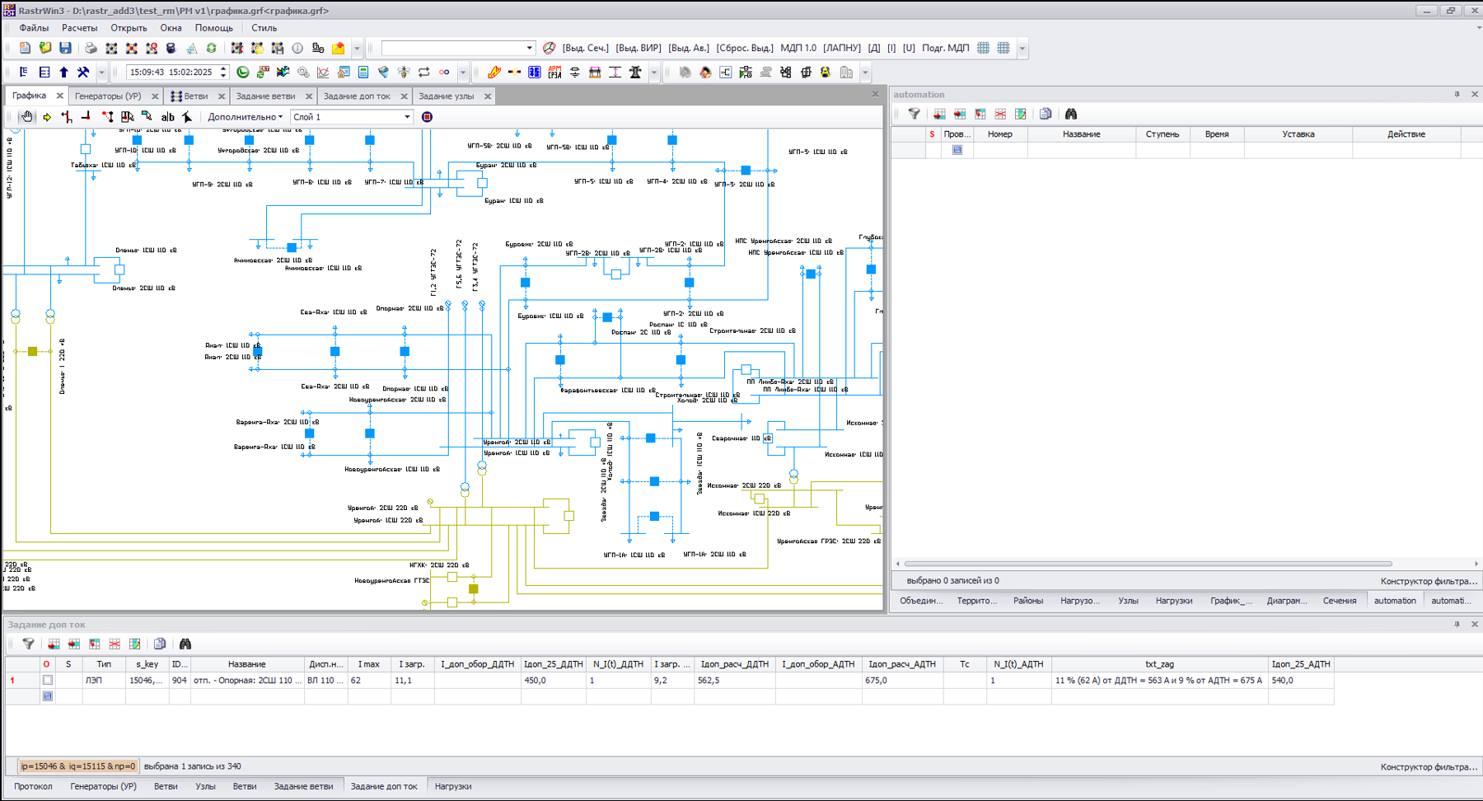This screenshot has width=1483, height=801.
Task: Toggle the checkbox in the empty automation row
Action: pyautogui.click(x=957, y=150)
